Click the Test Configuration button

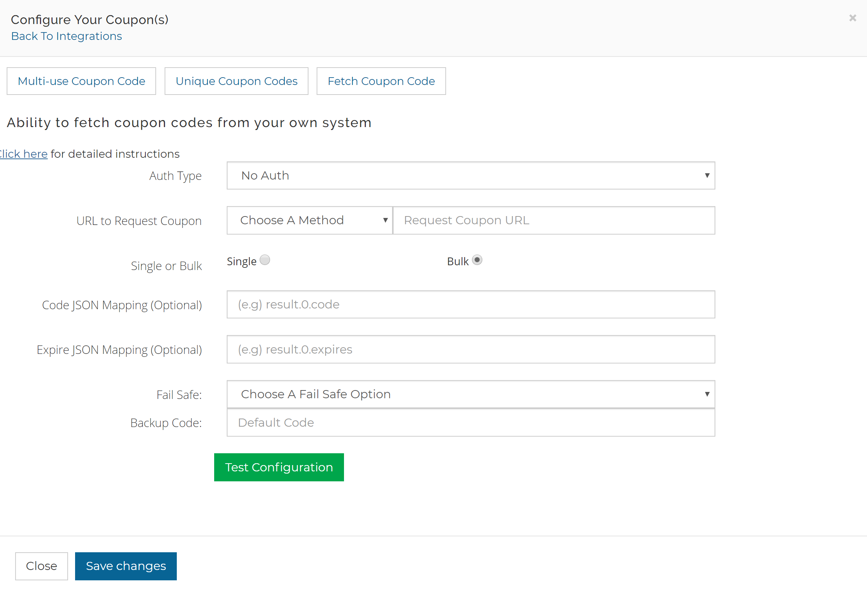tap(279, 467)
